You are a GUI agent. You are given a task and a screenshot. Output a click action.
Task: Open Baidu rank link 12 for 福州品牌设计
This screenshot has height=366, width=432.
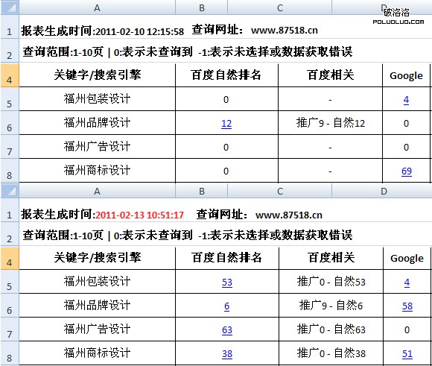point(226,123)
